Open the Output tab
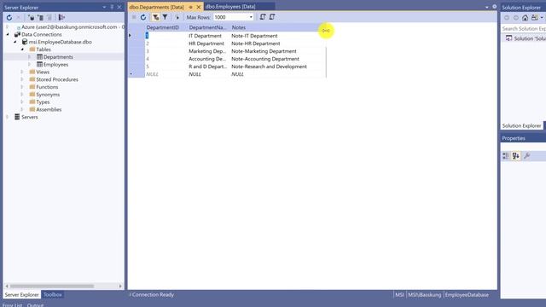Screen dimensions: 546x307 [x=36, y=305]
